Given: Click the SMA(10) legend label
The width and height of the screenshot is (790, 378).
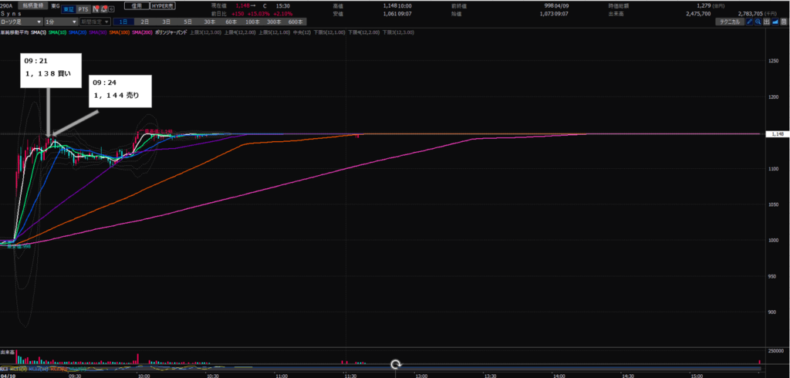Looking at the screenshot, I should click(x=57, y=32).
